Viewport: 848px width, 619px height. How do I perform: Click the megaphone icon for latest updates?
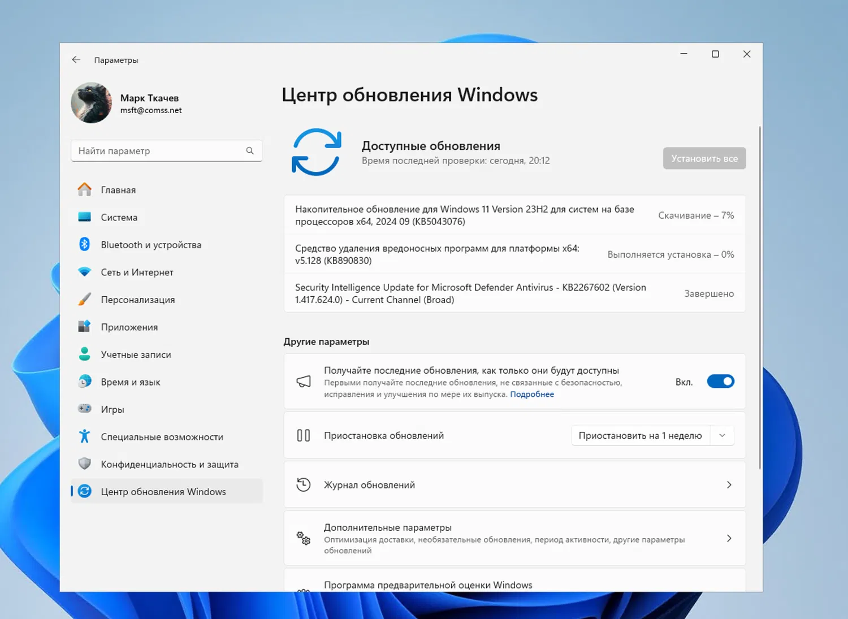pos(304,382)
